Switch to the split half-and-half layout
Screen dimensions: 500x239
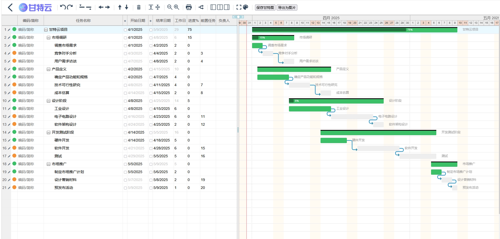(x=220, y=7)
